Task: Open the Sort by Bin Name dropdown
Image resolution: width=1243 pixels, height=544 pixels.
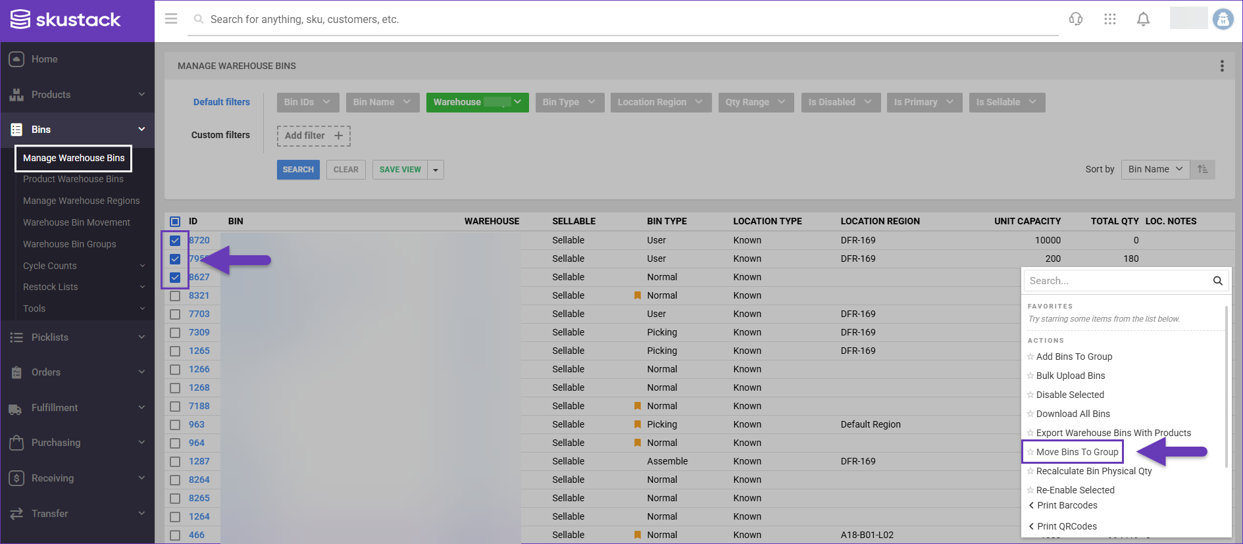Action: (x=1155, y=170)
